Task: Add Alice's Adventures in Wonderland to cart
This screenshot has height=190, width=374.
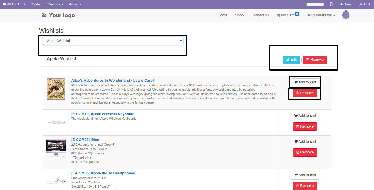Action: pyautogui.click(x=305, y=82)
